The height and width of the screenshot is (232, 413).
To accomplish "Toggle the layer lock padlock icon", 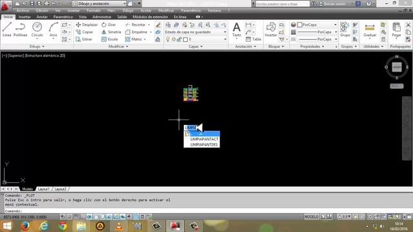I will tap(179, 39).
